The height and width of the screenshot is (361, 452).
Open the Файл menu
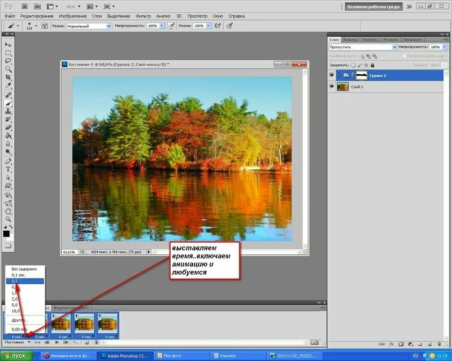tap(10, 16)
